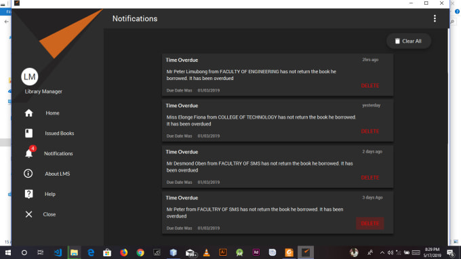This screenshot has height=259, width=461.
Task: Open the Notifications bell icon with badge
Action: 29,153
